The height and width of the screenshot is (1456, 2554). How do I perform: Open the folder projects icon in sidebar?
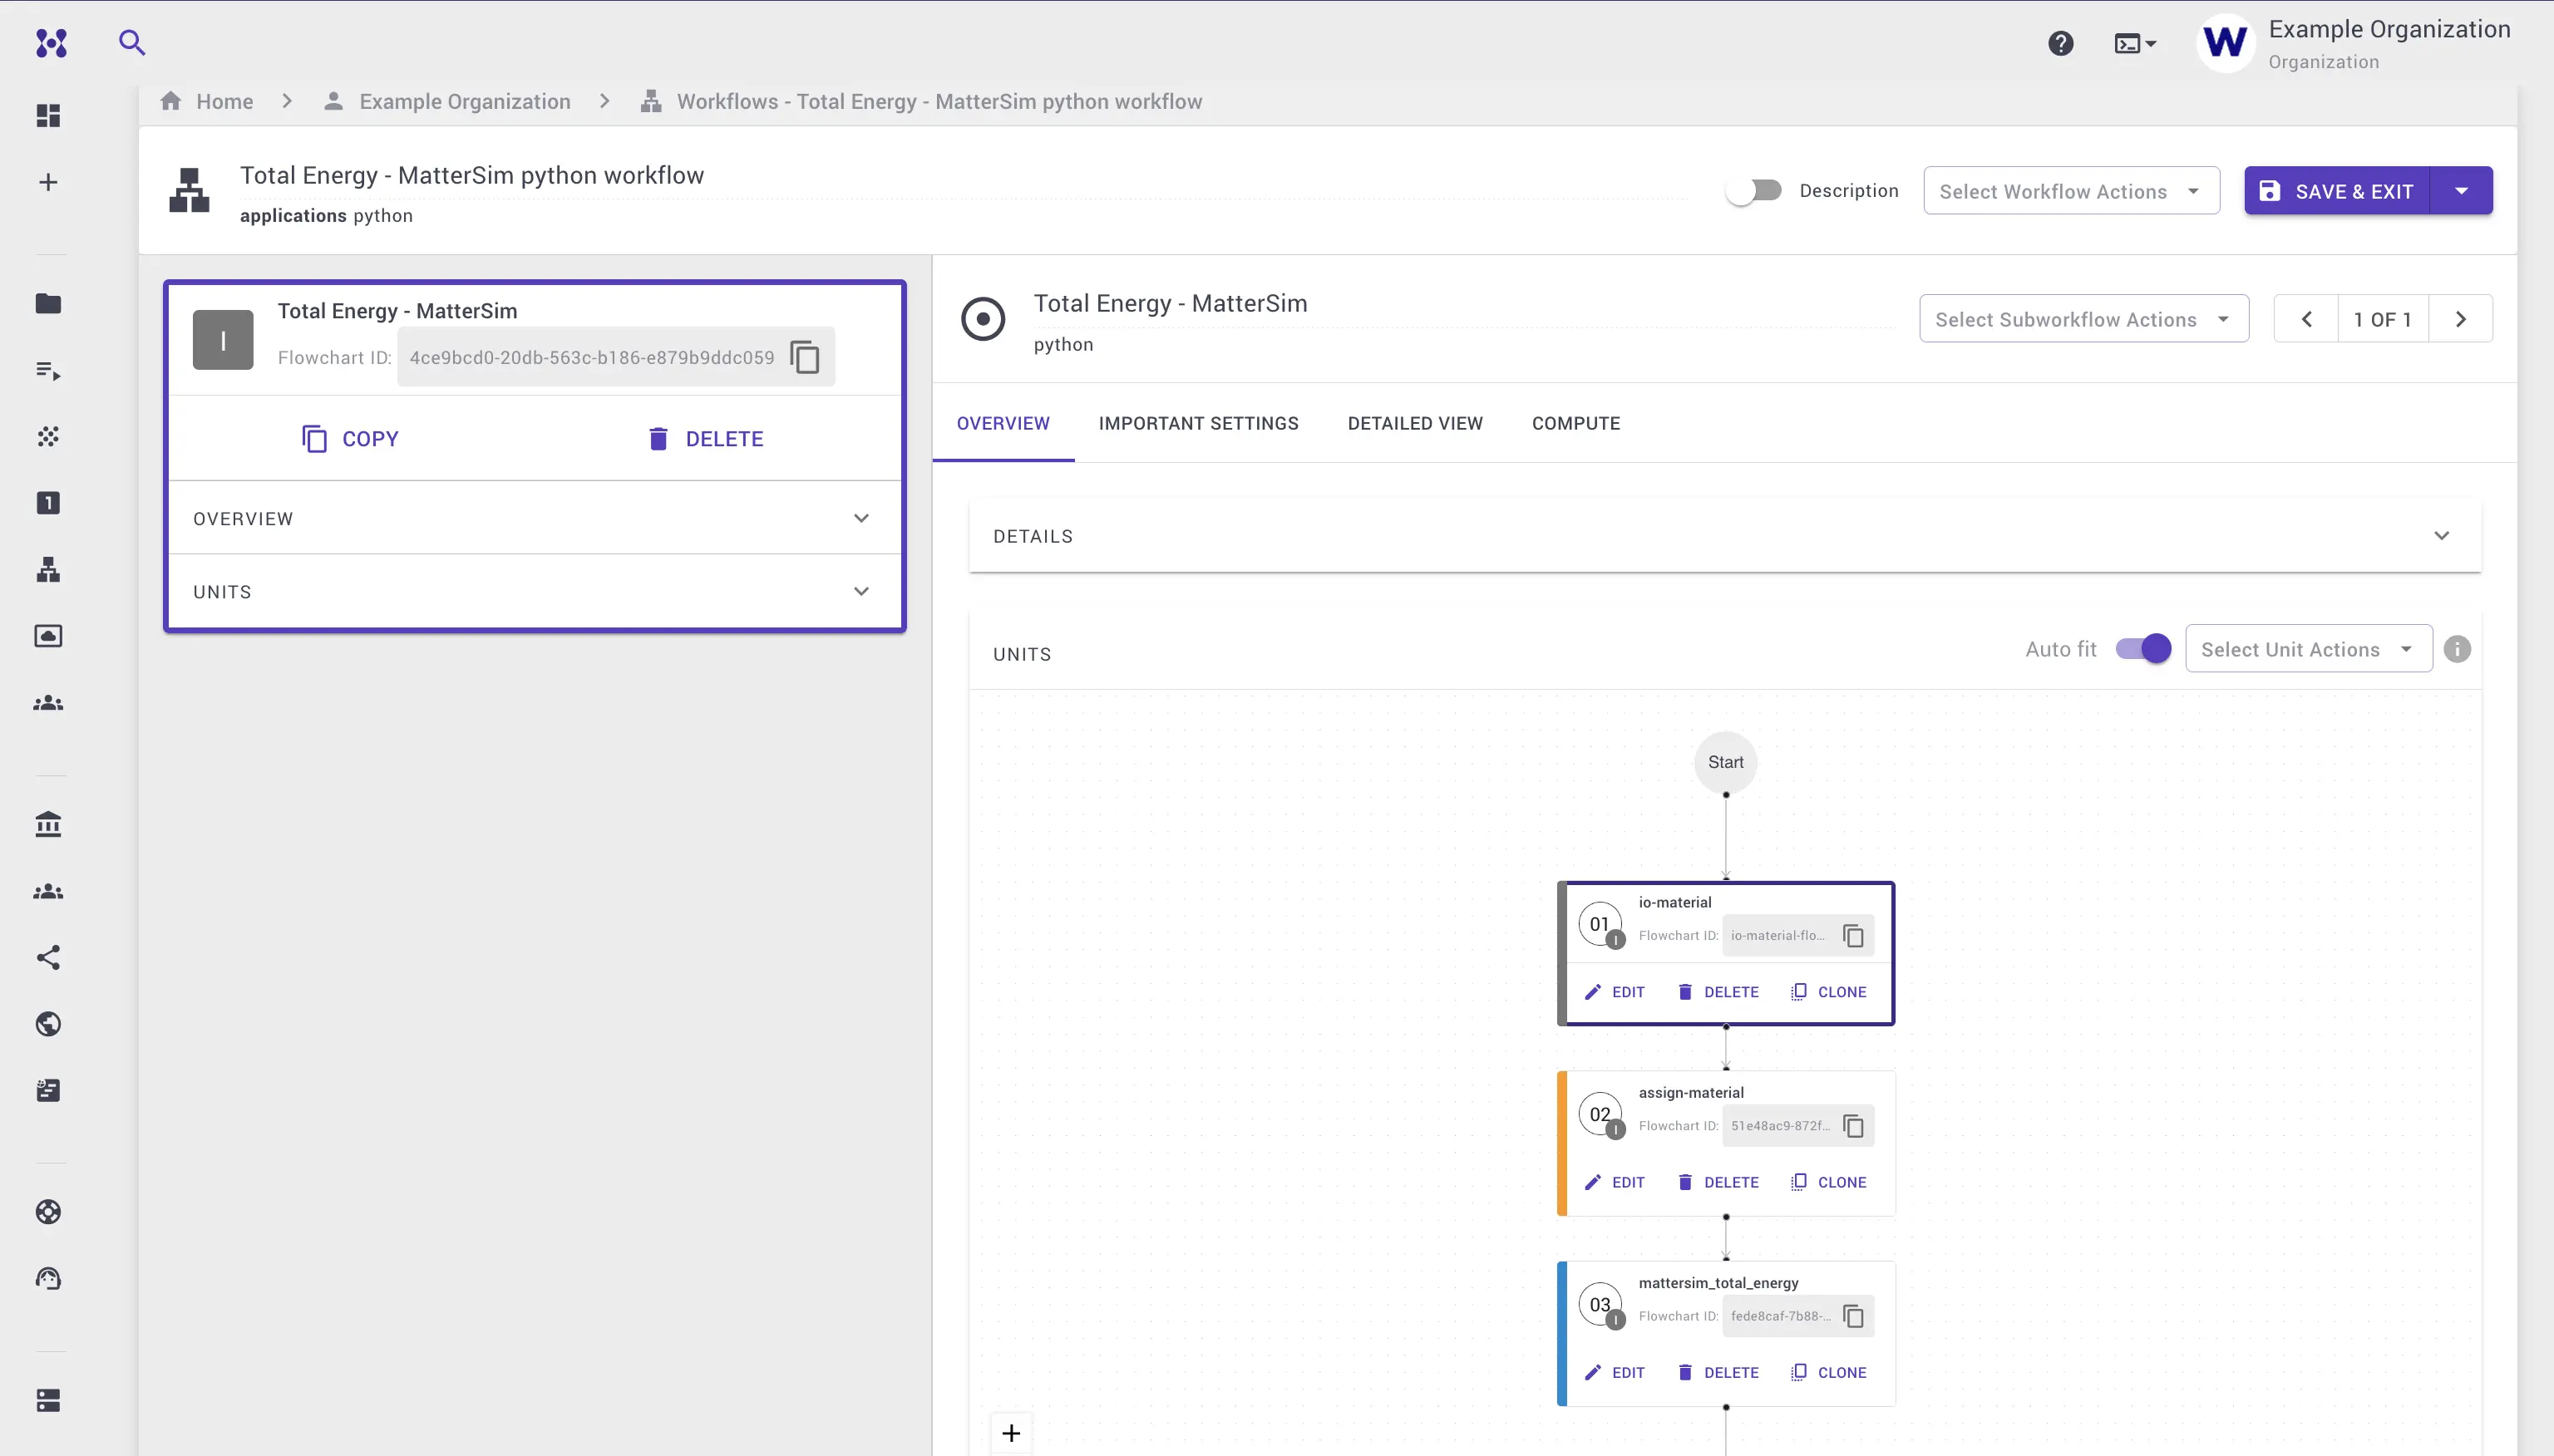coord(48,304)
